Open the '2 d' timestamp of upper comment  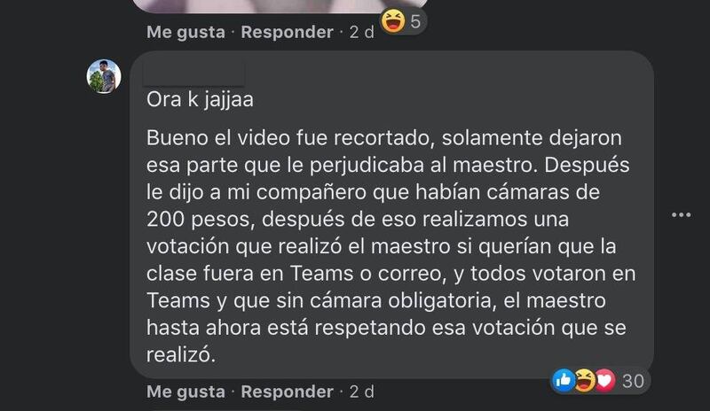(362, 32)
